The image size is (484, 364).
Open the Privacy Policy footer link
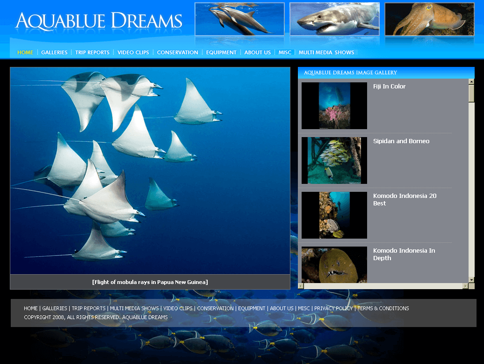(333, 308)
